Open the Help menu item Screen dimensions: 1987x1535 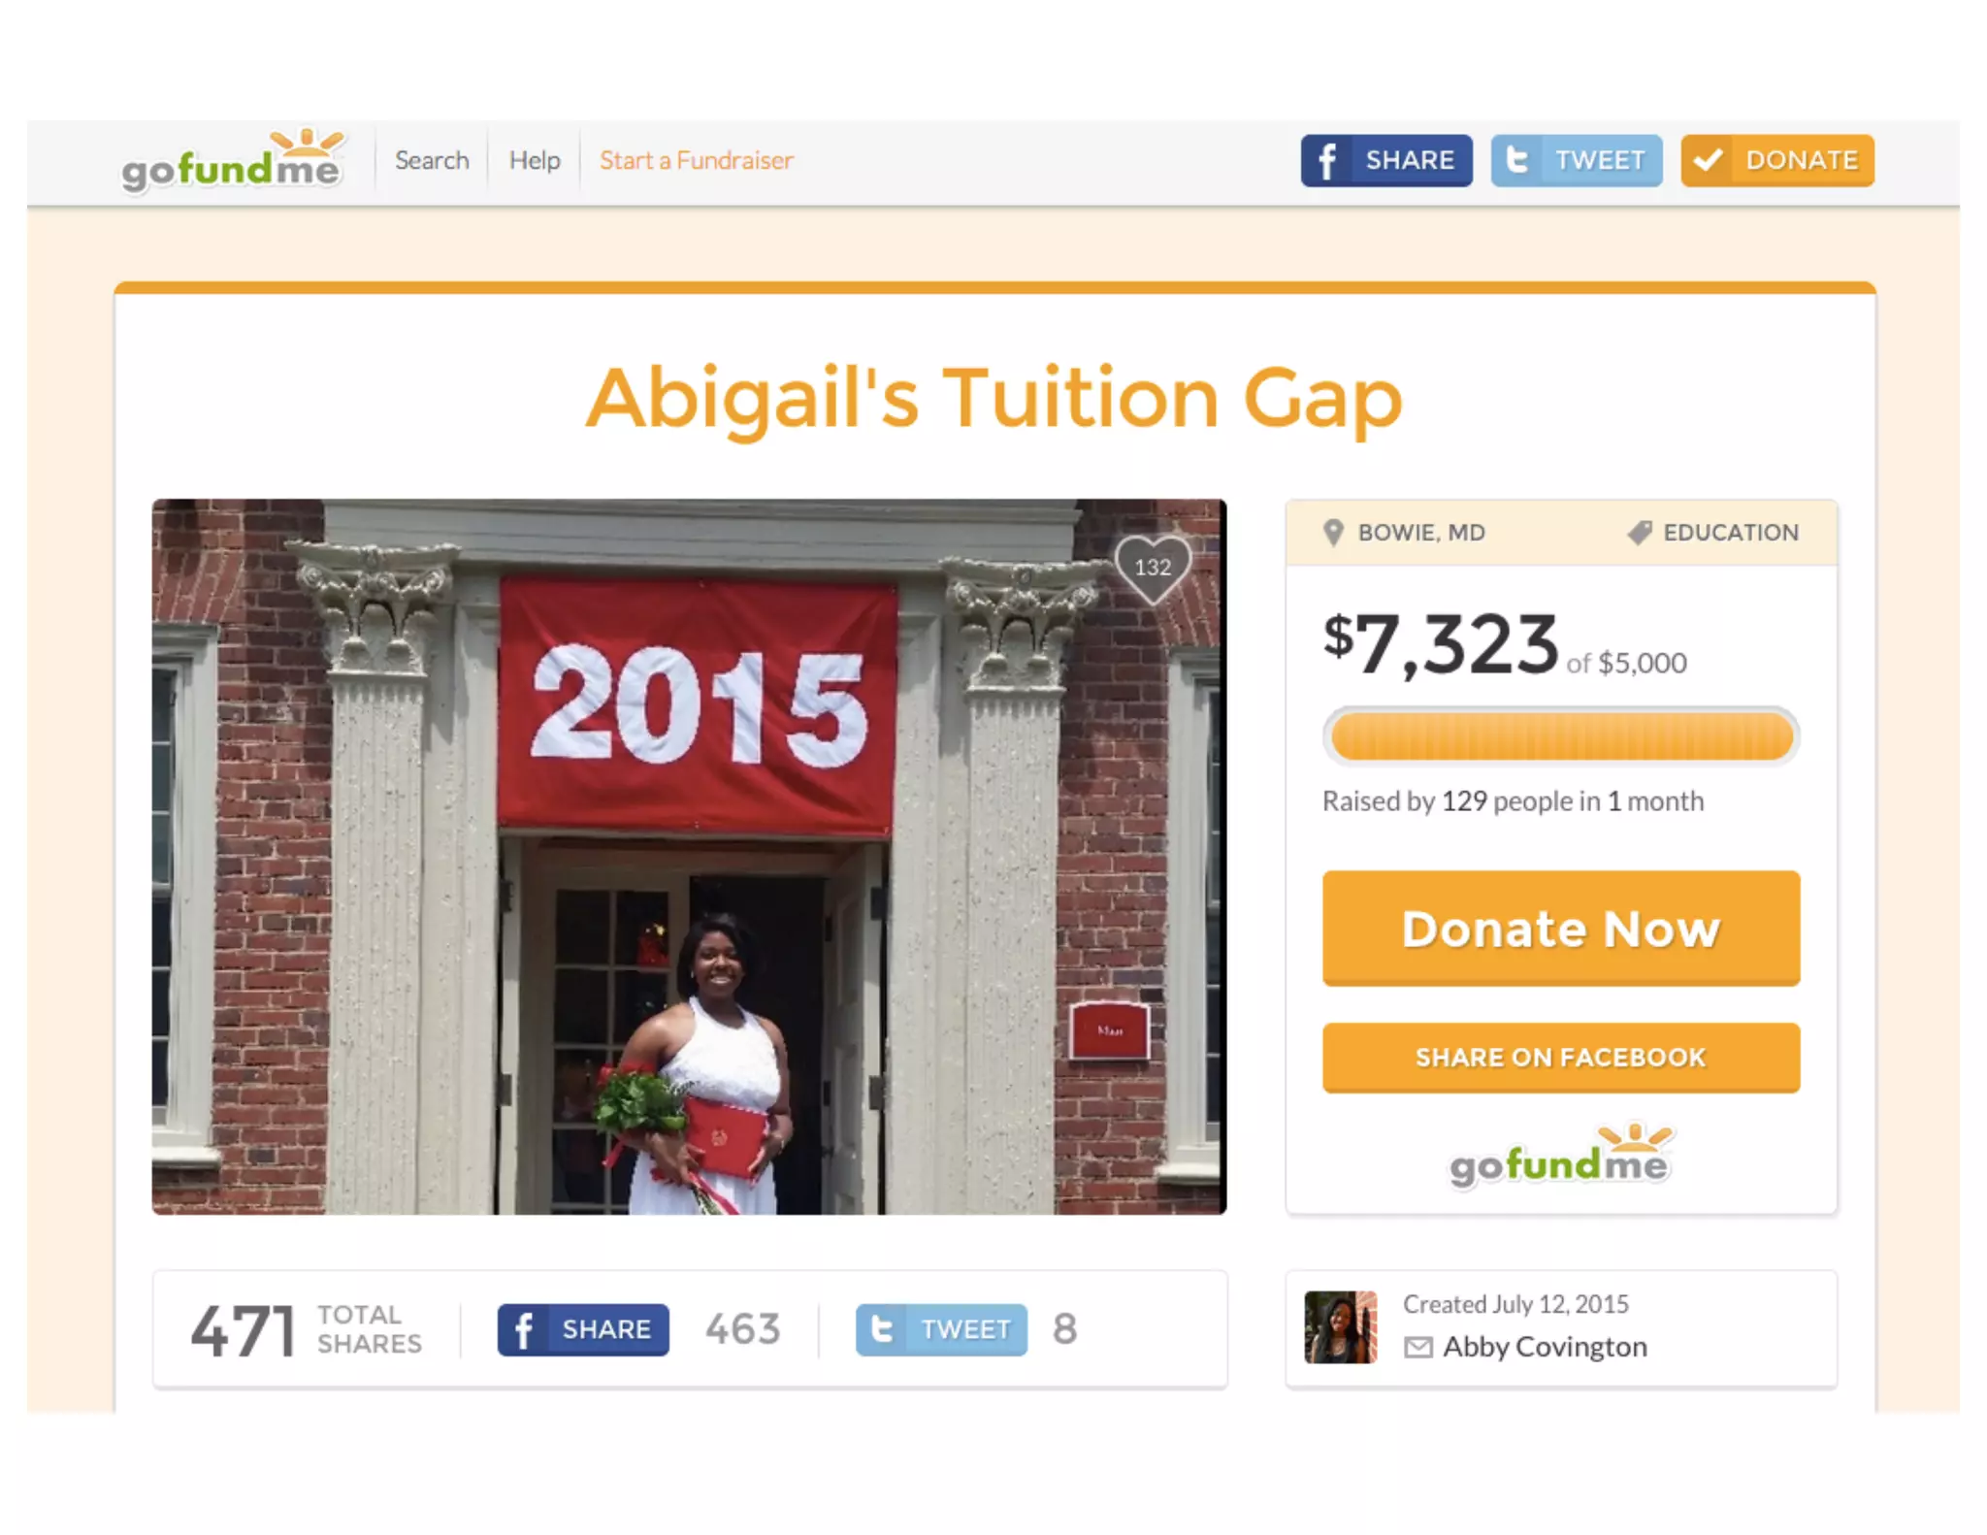coord(535,160)
